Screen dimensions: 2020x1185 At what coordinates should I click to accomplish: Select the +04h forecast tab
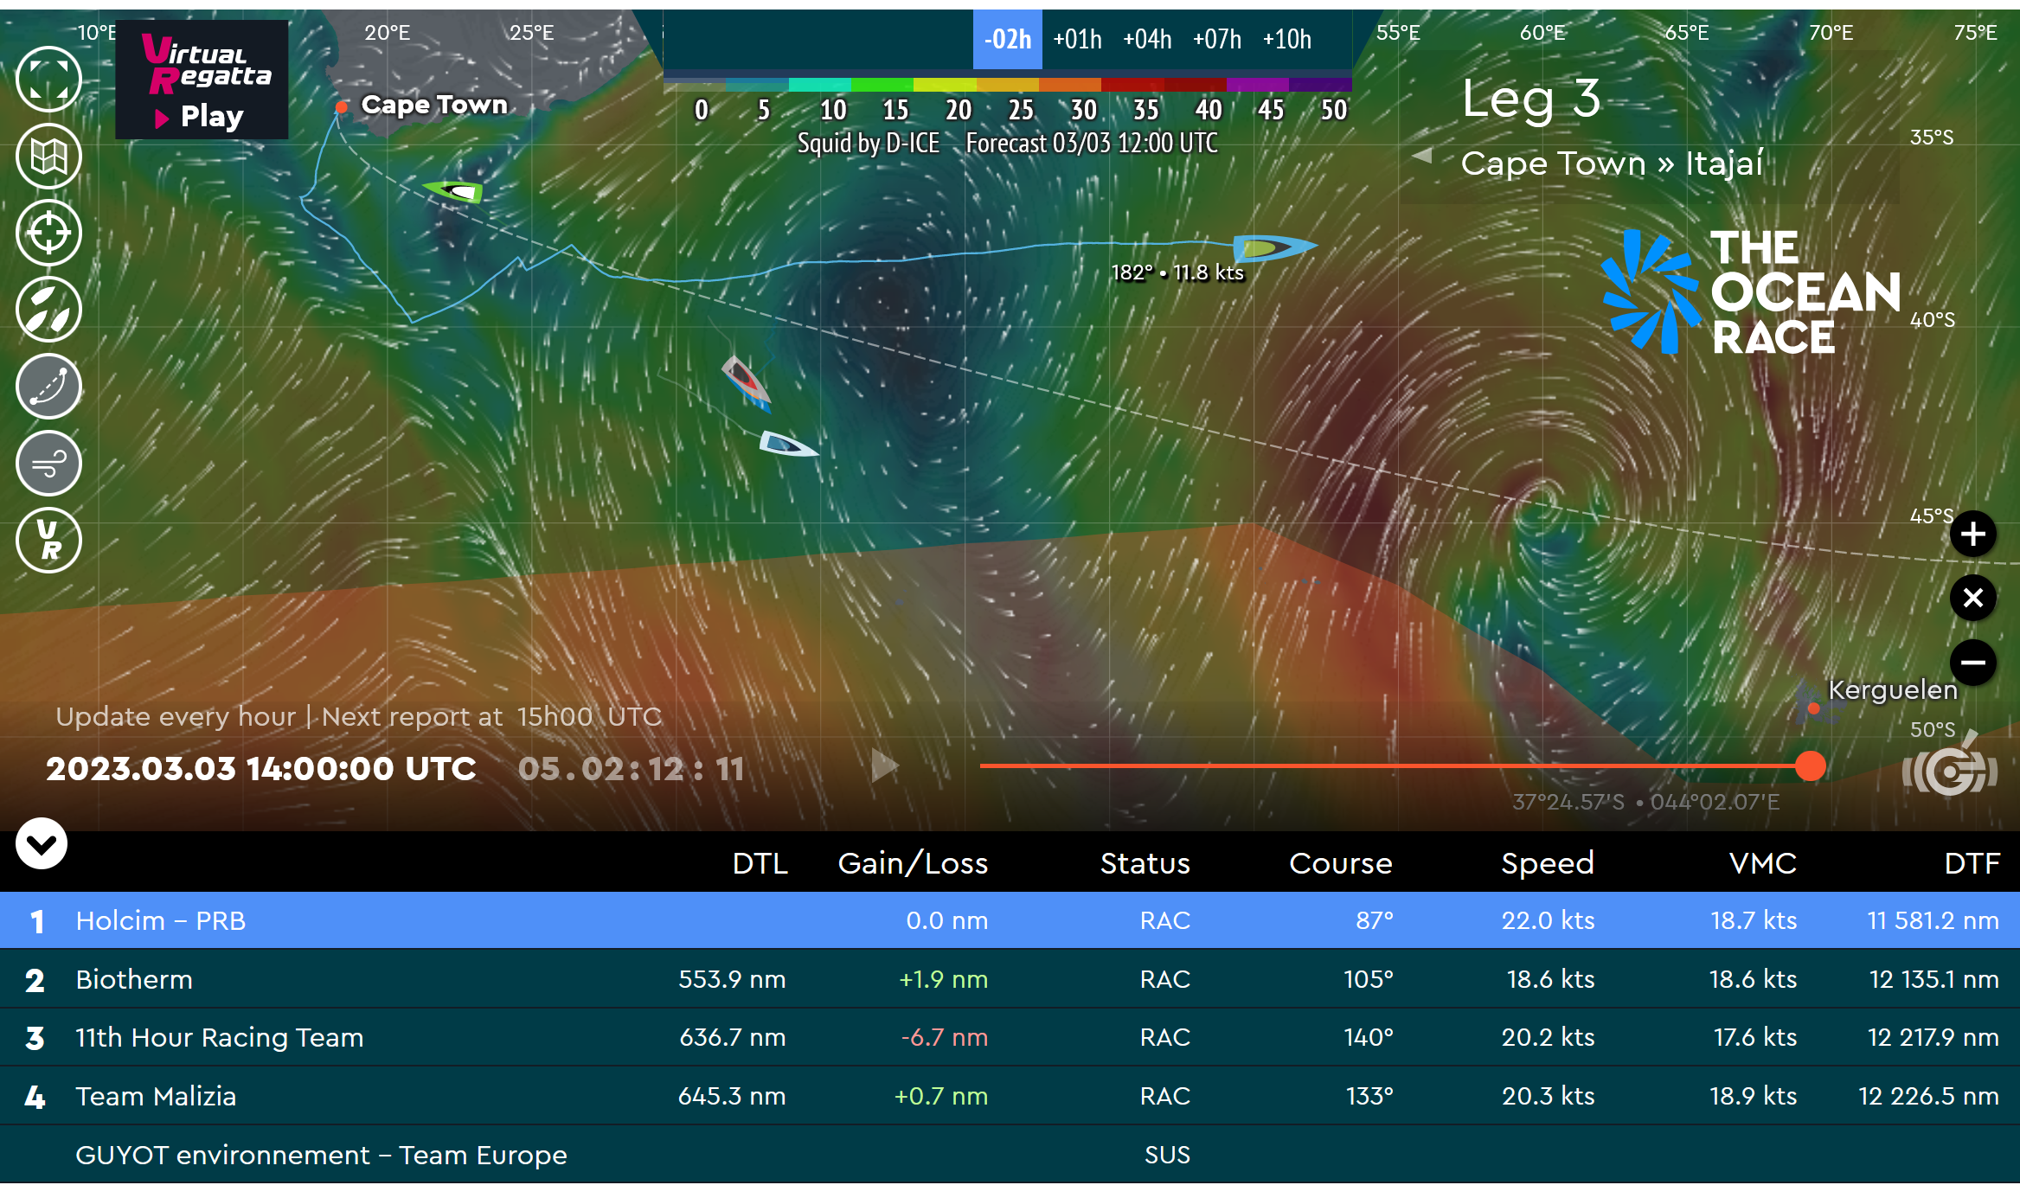(1147, 39)
